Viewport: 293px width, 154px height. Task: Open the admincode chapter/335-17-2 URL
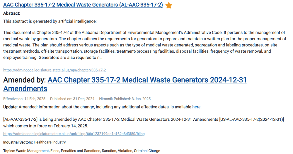54,70
